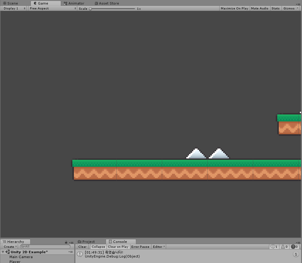Open the scene row options menu
Viewport: 302px width, 263px height.
pyautogui.click(x=71, y=252)
